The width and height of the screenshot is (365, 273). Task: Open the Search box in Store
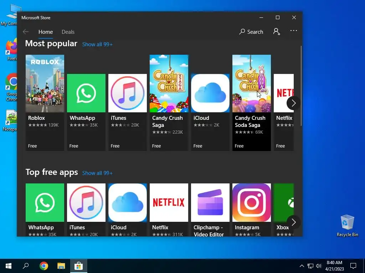pos(251,32)
